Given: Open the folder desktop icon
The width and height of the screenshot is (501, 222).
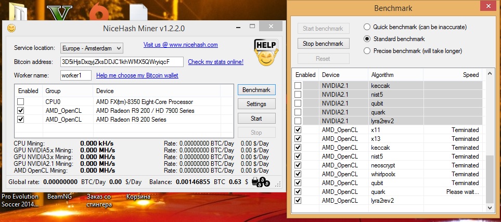Looking at the screenshot, I should click(18, 11).
